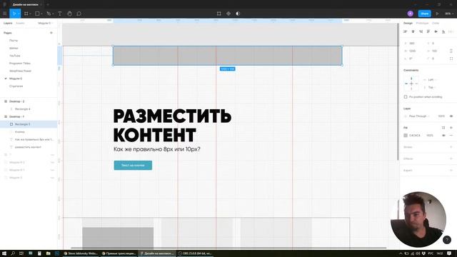Add a new page with plus icon

[51, 33]
